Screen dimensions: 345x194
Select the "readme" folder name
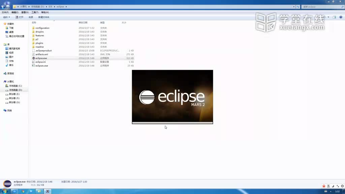tap(40, 47)
